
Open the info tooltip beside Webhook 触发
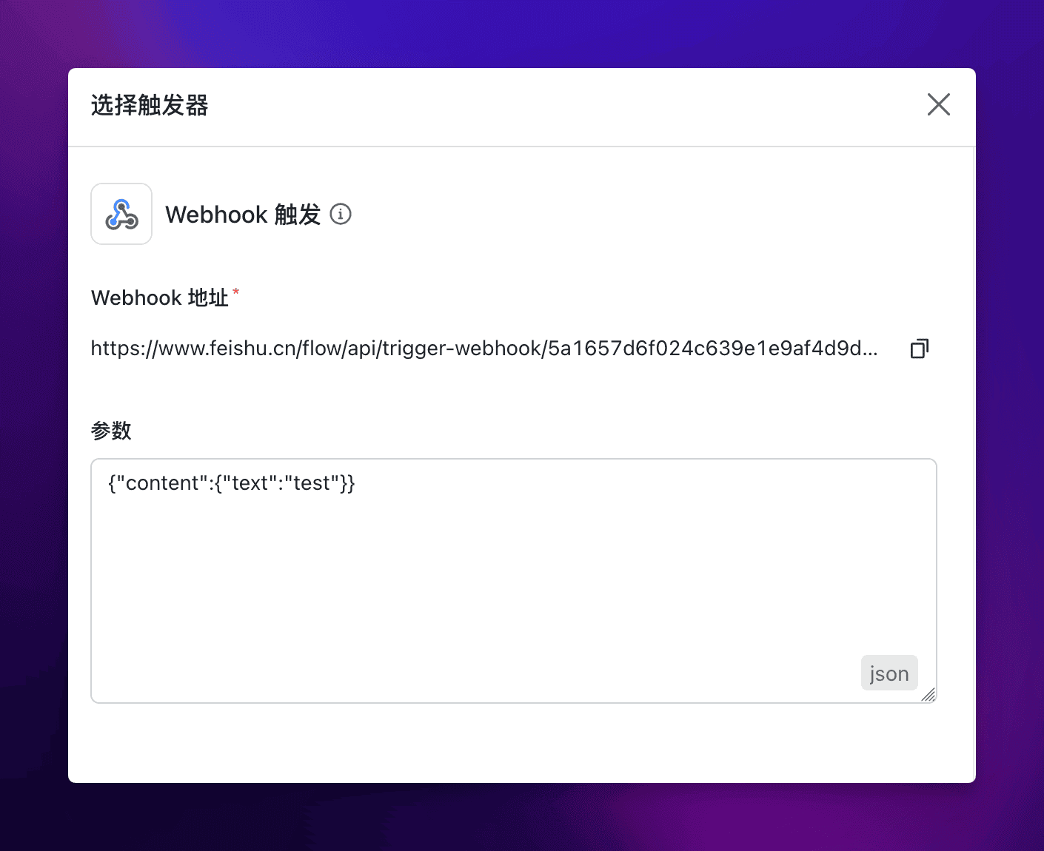pos(341,214)
